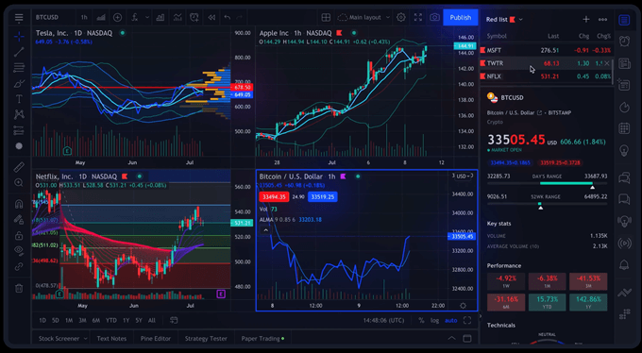
Task: Switch to the Stock Screener tab
Action: [59, 339]
